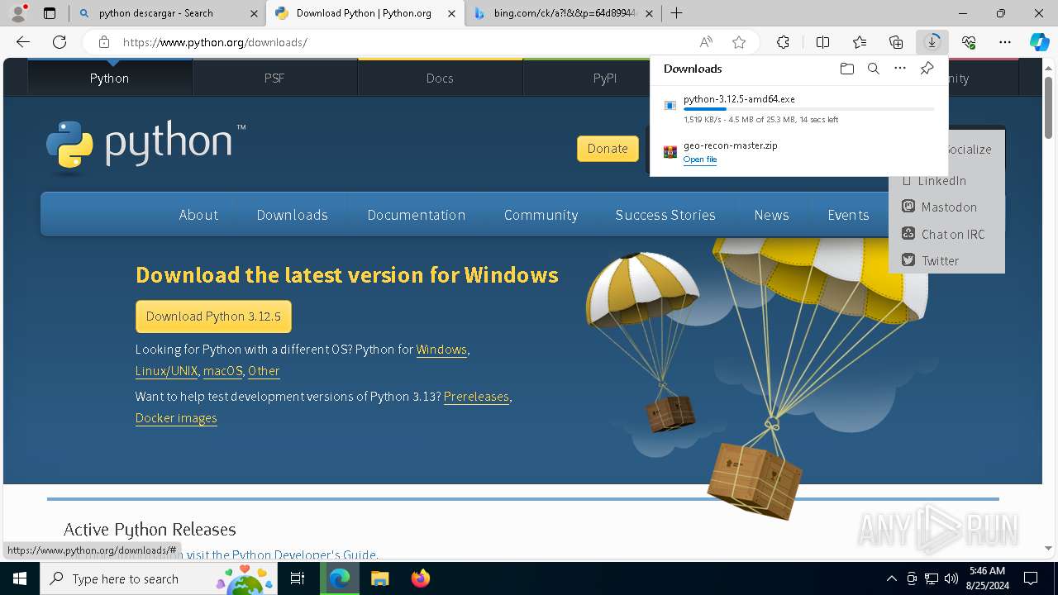1058x595 pixels.
Task: Open the Favorites list icon
Action: tap(860, 42)
